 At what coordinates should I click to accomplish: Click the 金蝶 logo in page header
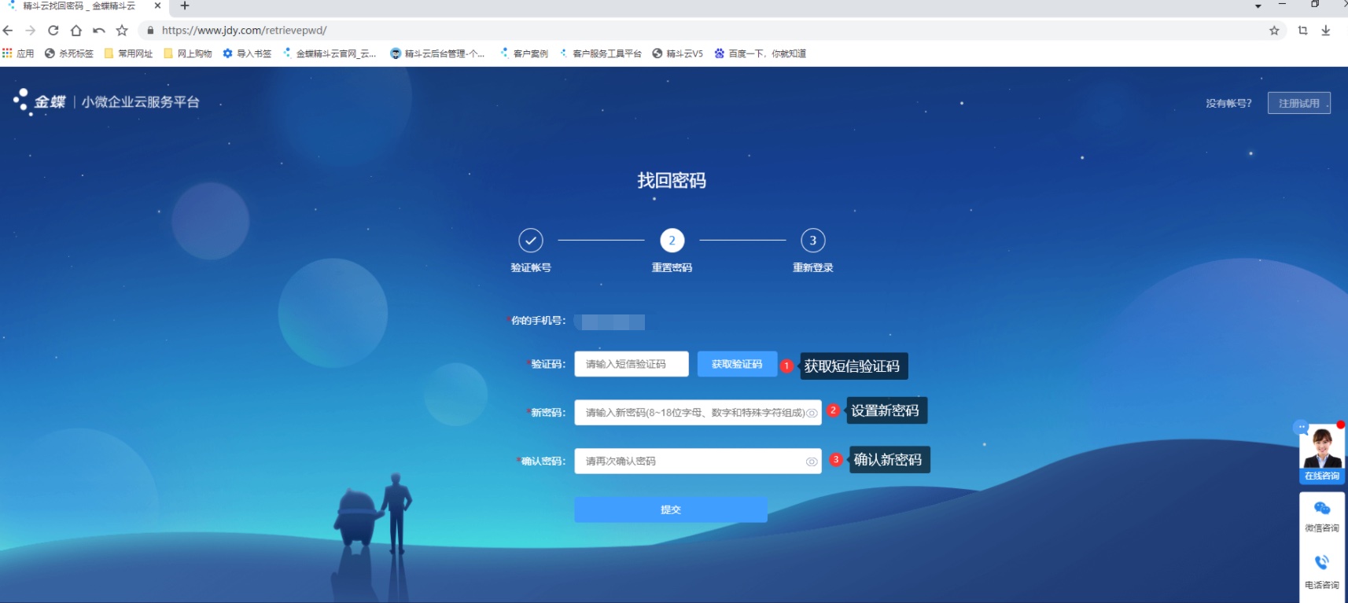coord(39,101)
